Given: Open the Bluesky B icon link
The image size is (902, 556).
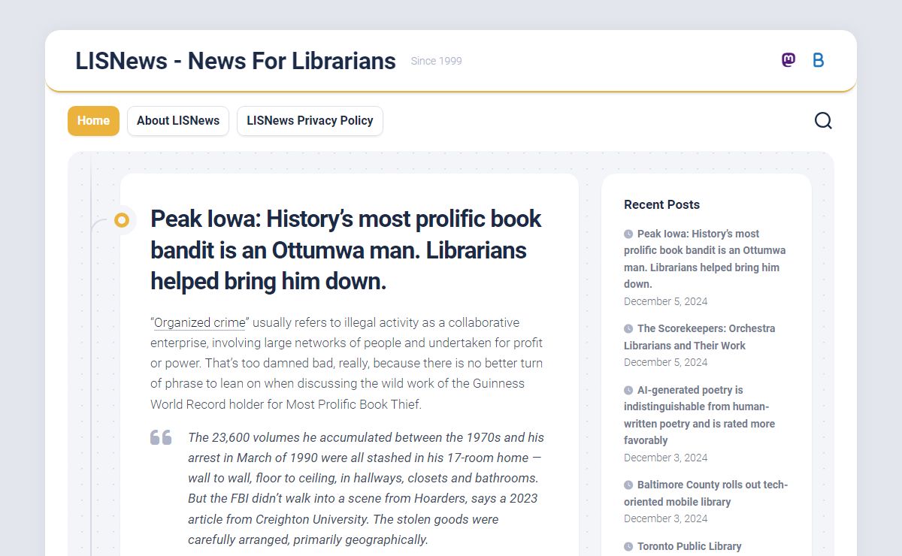Looking at the screenshot, I should pyautogui.click(x=819, y=60).
